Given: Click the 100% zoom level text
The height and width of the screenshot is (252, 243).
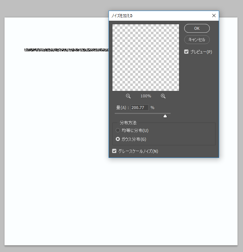Looking at the screenshot, I should (x=146, y=96).
